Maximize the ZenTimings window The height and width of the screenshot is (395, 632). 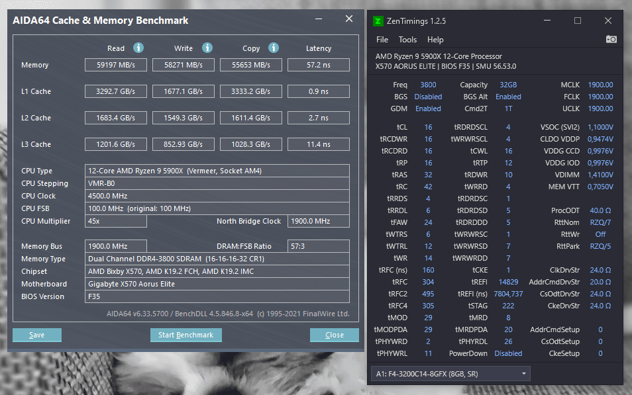tap(578, 21)
